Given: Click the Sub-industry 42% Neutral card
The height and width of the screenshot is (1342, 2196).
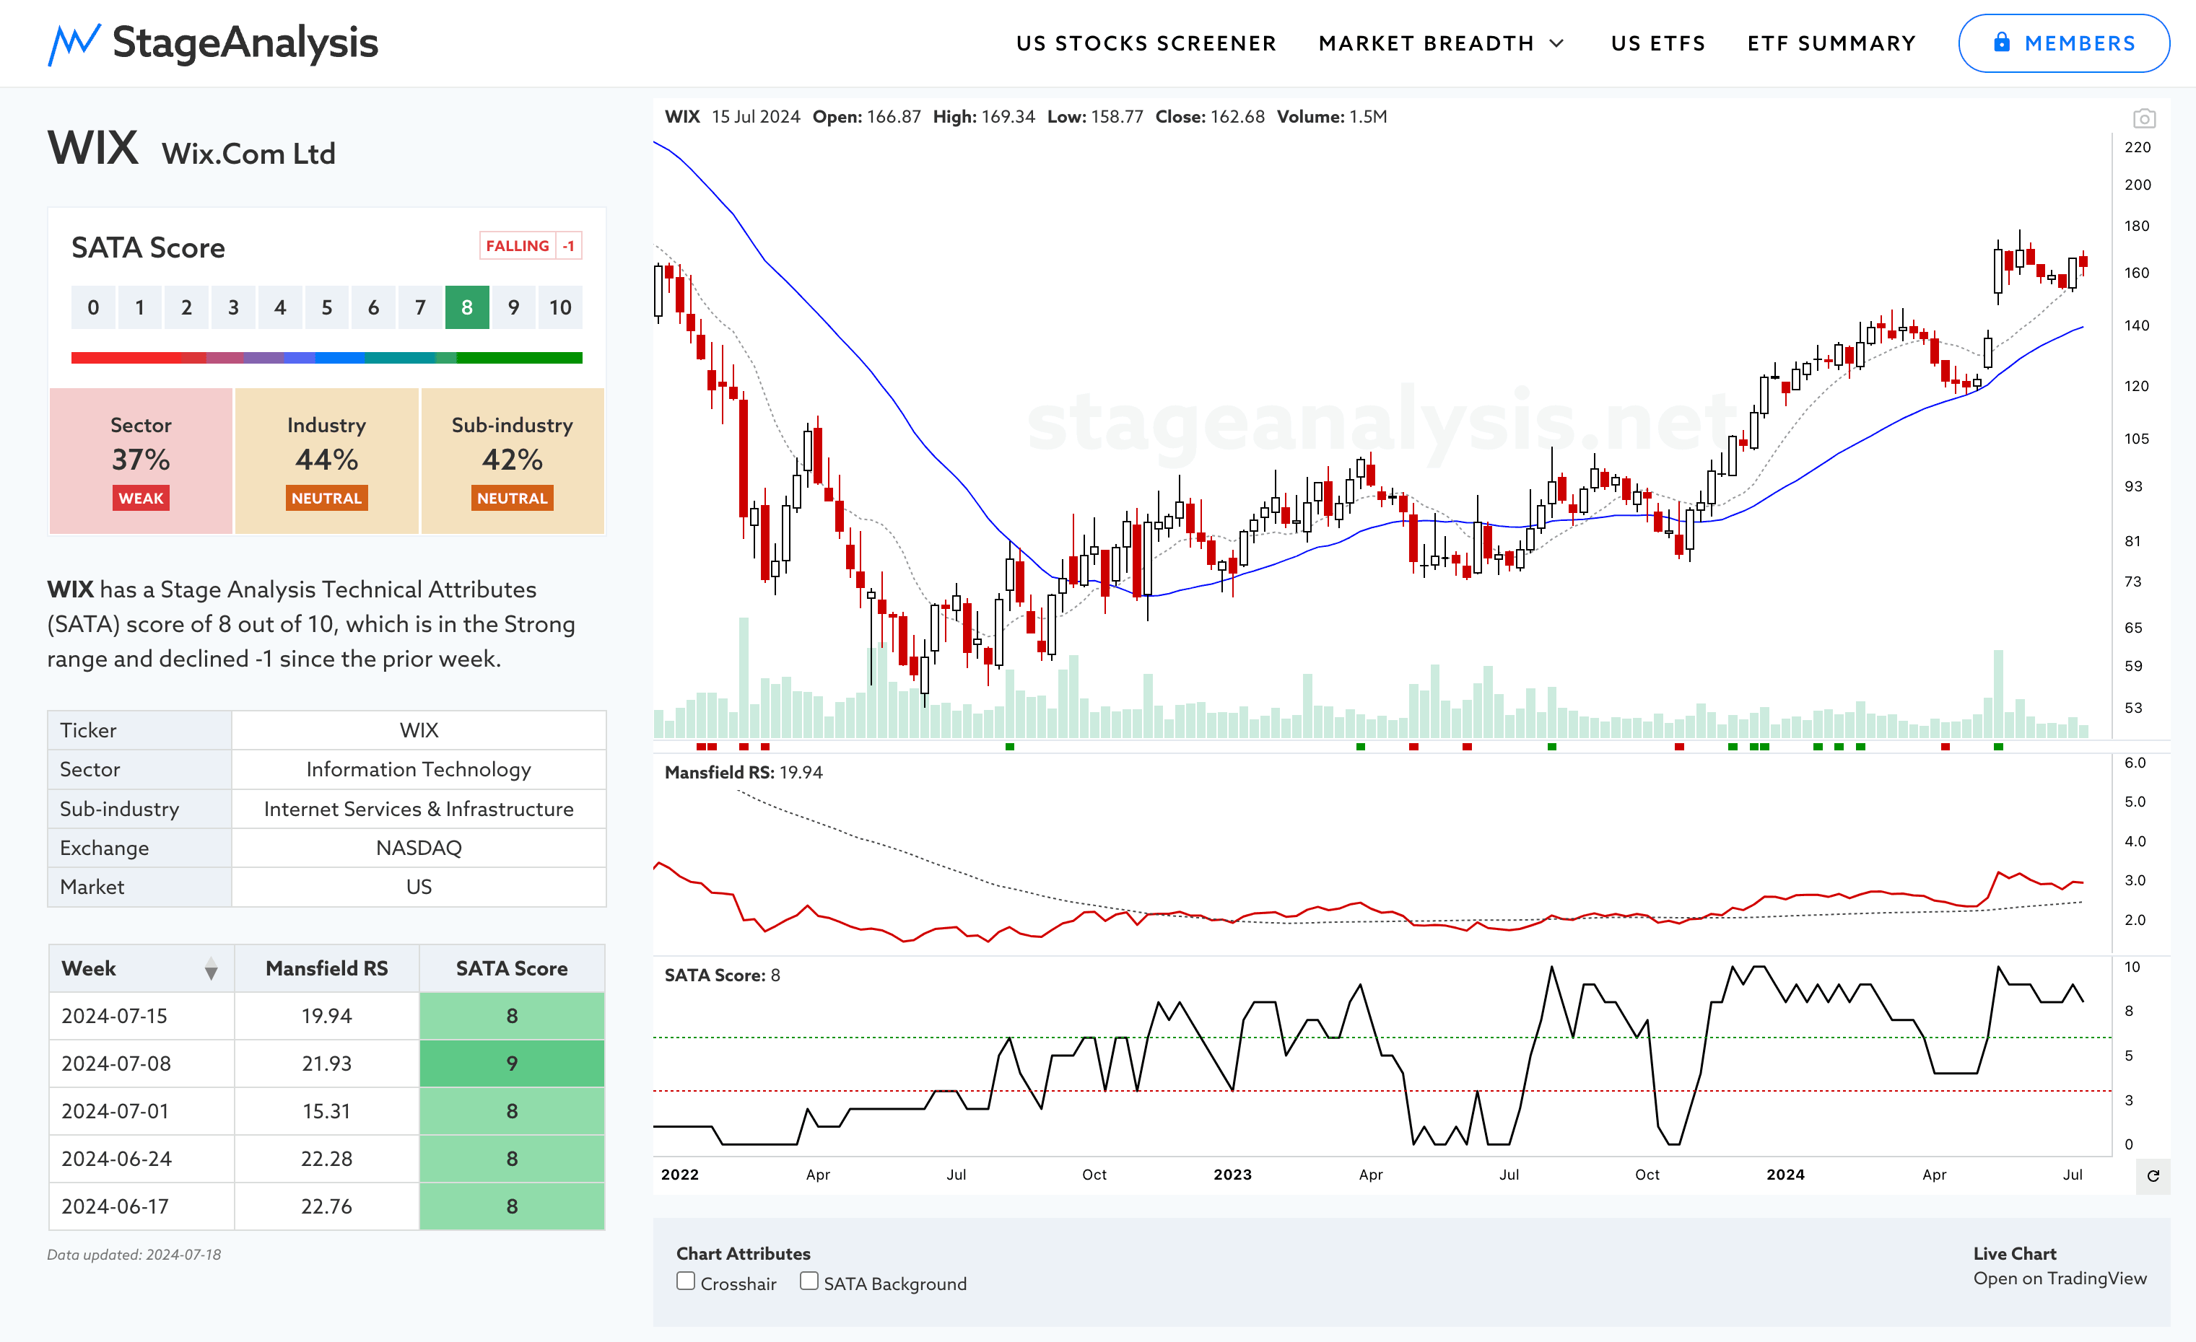Looking at the screenshot, I should [513, 461].
